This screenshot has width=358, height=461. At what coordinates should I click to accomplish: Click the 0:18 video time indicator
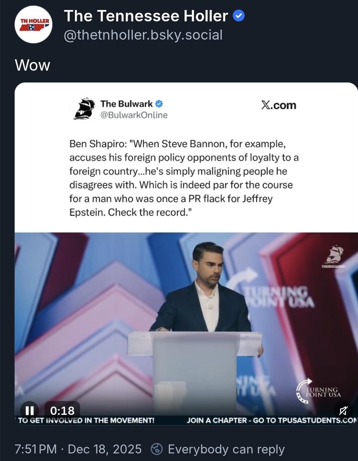pyautogui.click(x=62, y=410)
